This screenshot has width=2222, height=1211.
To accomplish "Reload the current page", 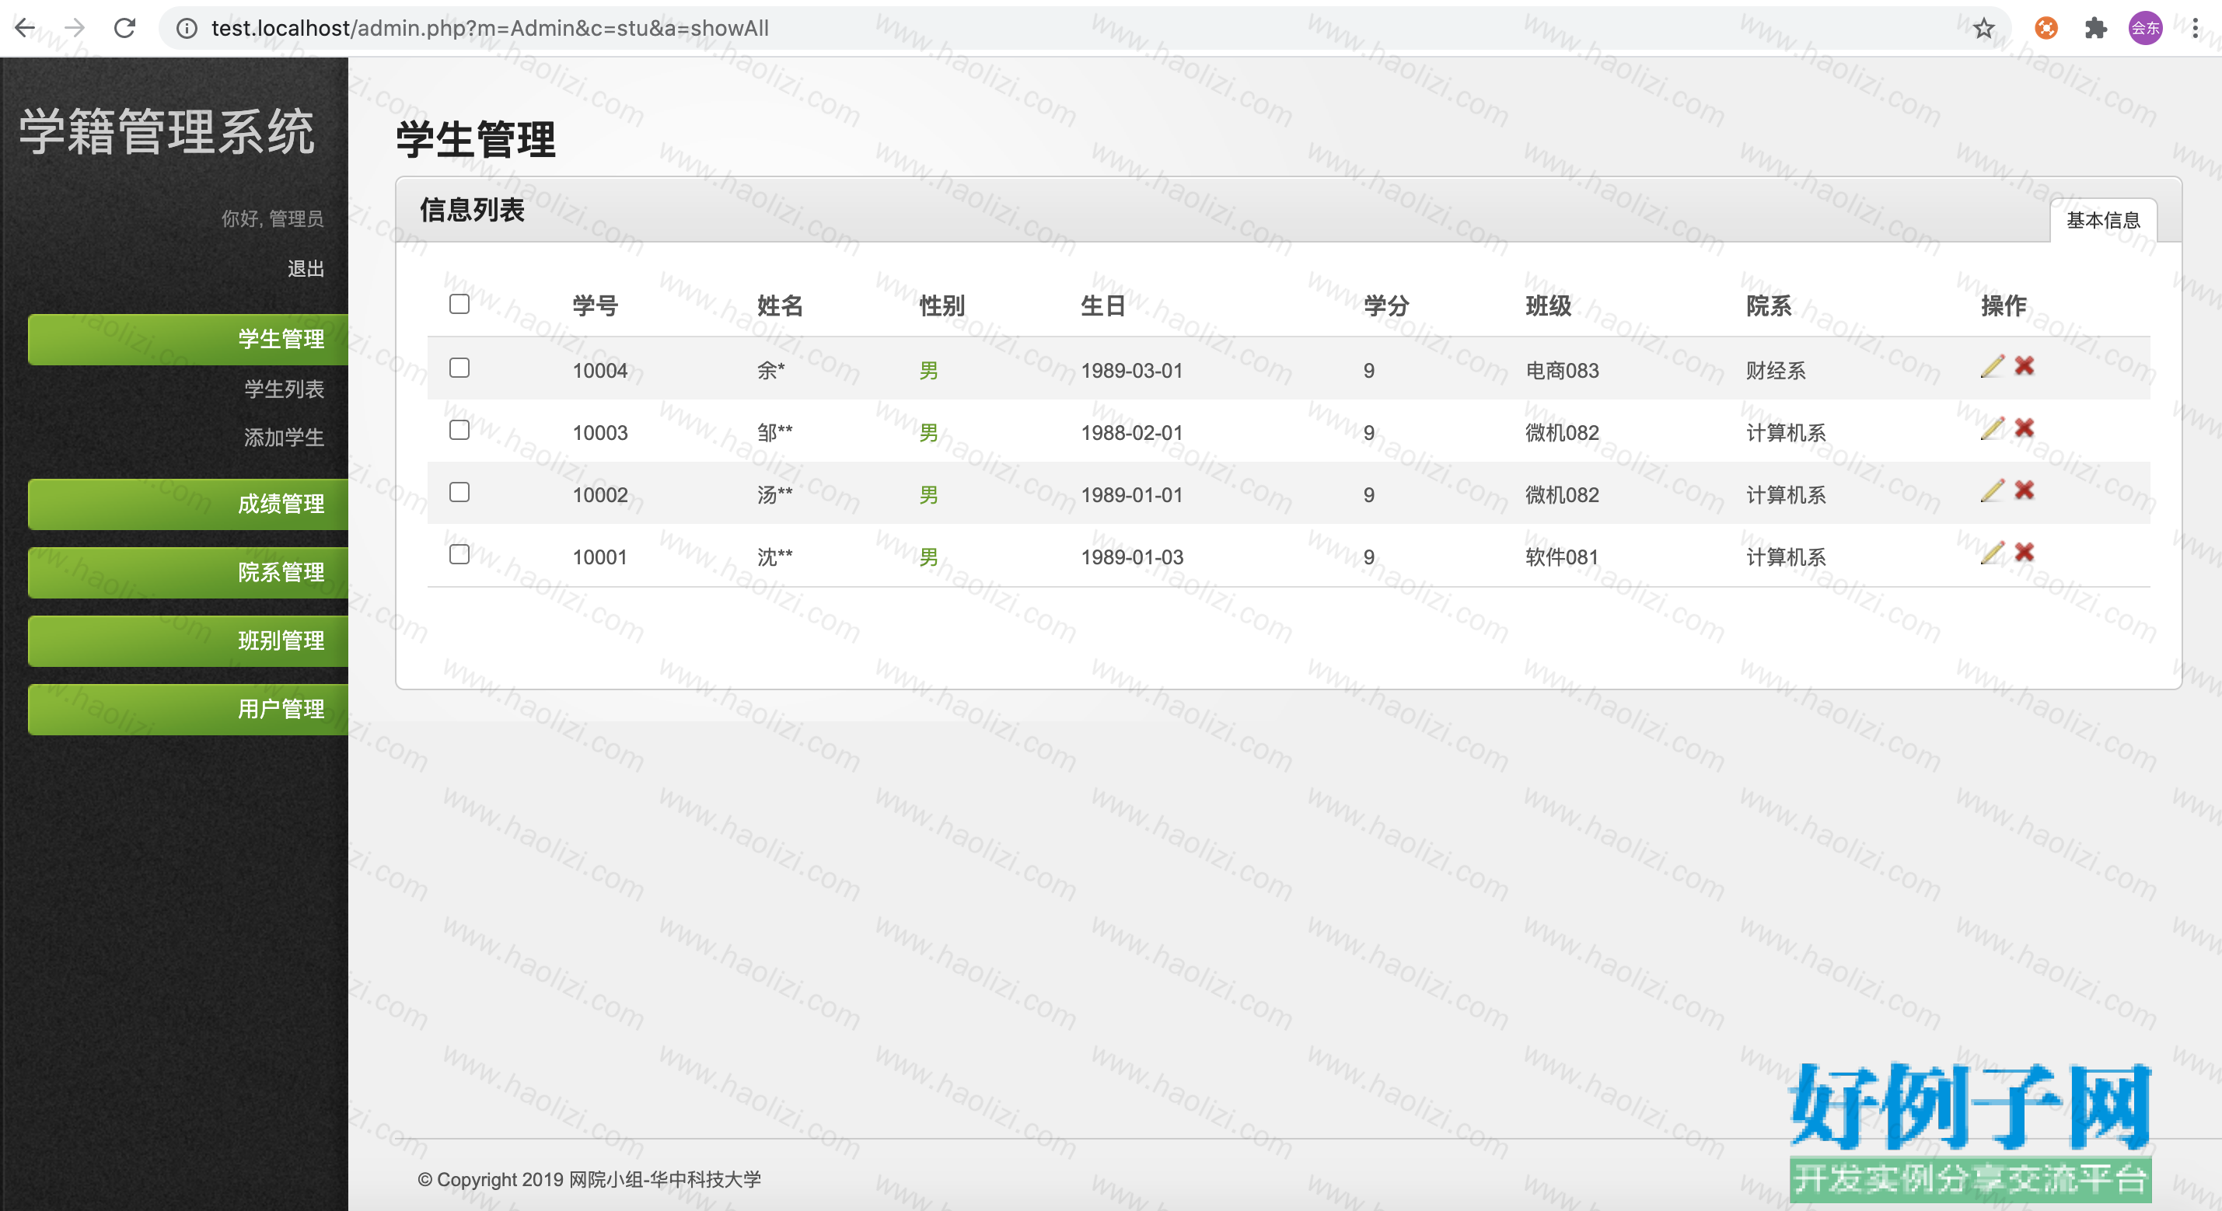I will (x=124, y=28).
